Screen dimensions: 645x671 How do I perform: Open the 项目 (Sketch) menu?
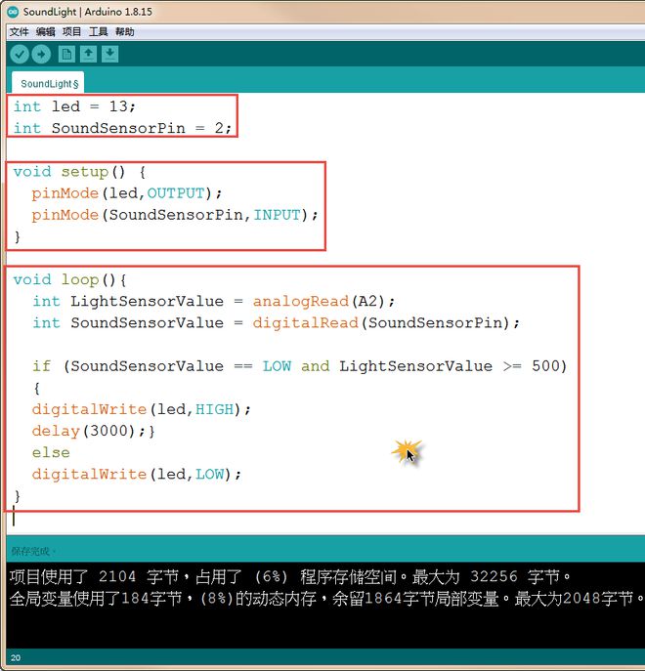pyautogui.click(x=71, y=31)
